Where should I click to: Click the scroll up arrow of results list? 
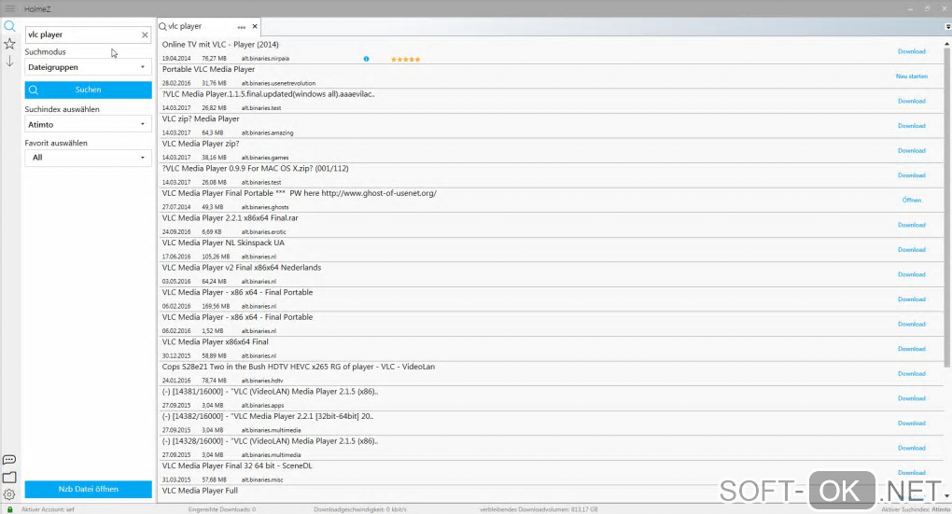click(946, 44)
